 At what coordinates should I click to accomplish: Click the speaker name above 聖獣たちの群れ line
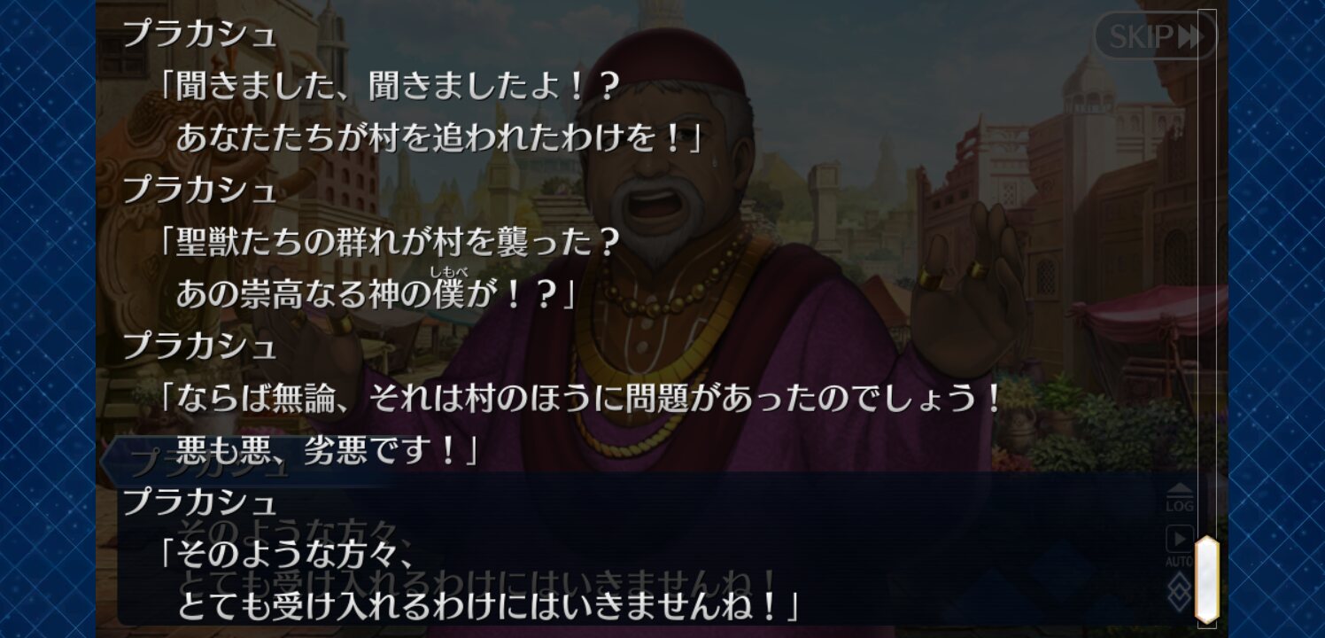pyautogui.click(x=200, y=189)
